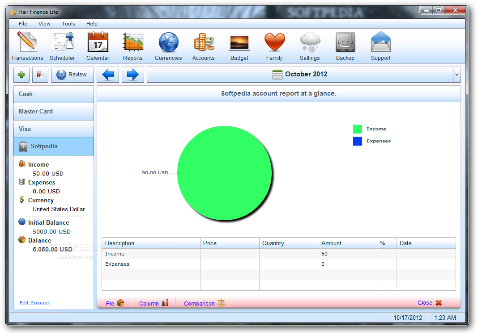Switch to the Comparison view
478x335 pixels.
click(204, 303)
